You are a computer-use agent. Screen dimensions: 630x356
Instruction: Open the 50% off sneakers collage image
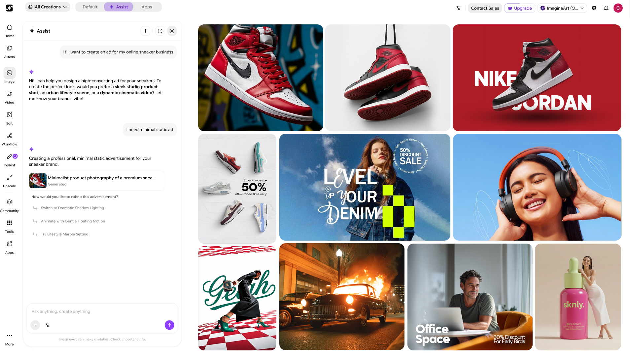[x=237, y=189]
